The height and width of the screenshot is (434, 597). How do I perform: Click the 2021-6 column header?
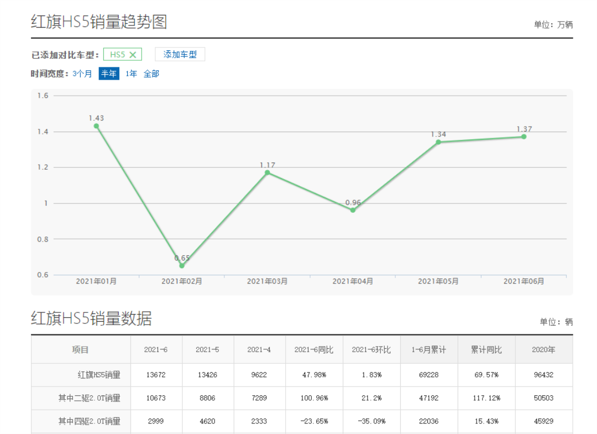tap(156, 349)
